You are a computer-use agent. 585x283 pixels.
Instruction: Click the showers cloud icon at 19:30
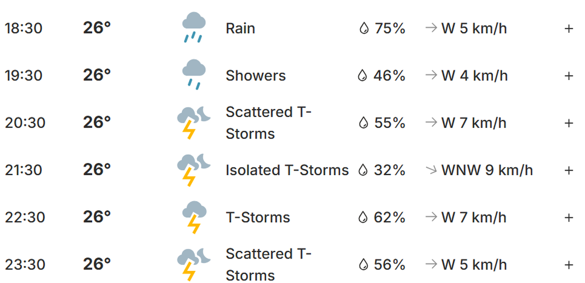click(x=194, y=75)
